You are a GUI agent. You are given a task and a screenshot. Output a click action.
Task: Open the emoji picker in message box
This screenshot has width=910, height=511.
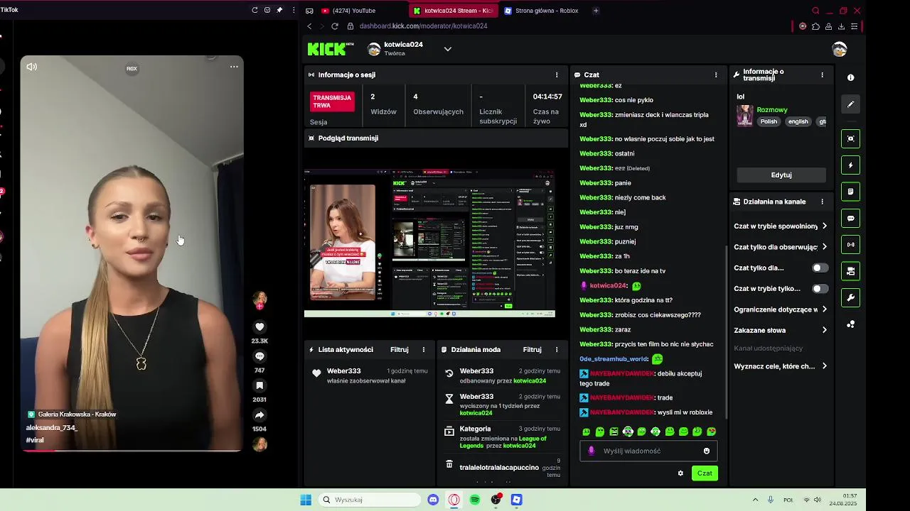point(706,451)
